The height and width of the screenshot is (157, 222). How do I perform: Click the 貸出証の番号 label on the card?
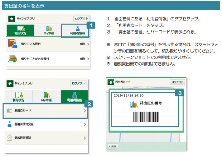click(151, 103)
